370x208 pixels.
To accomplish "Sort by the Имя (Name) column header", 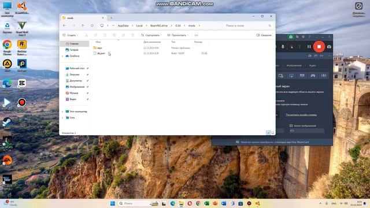I will 98,42.
